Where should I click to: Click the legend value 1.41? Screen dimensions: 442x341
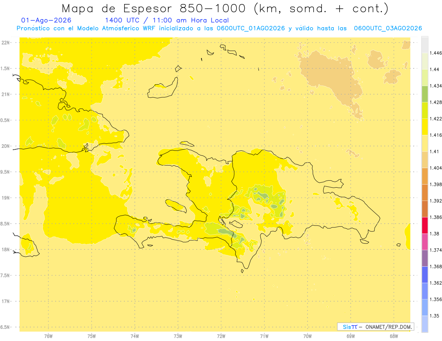tap(435, 151)
